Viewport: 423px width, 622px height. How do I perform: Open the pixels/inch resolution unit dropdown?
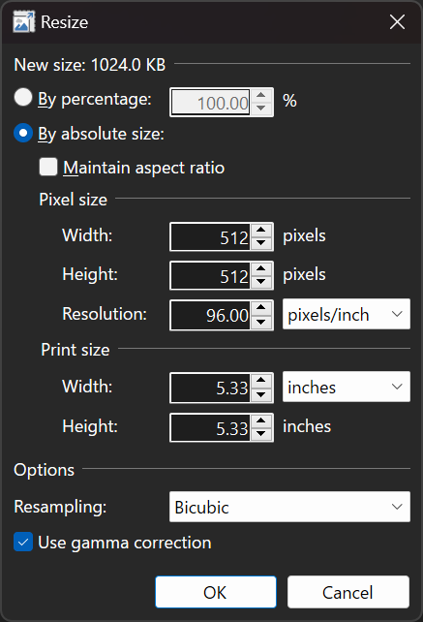347,314
